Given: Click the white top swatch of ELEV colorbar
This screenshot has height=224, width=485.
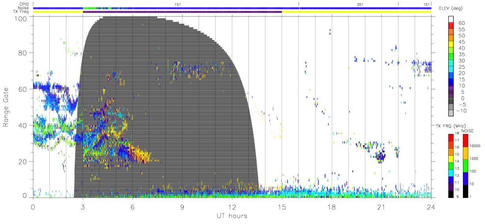Looking at the screenshot, I should 451,19.
